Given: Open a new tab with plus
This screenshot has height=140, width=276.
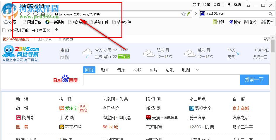Looking at the screenshot, I should 56,30.
